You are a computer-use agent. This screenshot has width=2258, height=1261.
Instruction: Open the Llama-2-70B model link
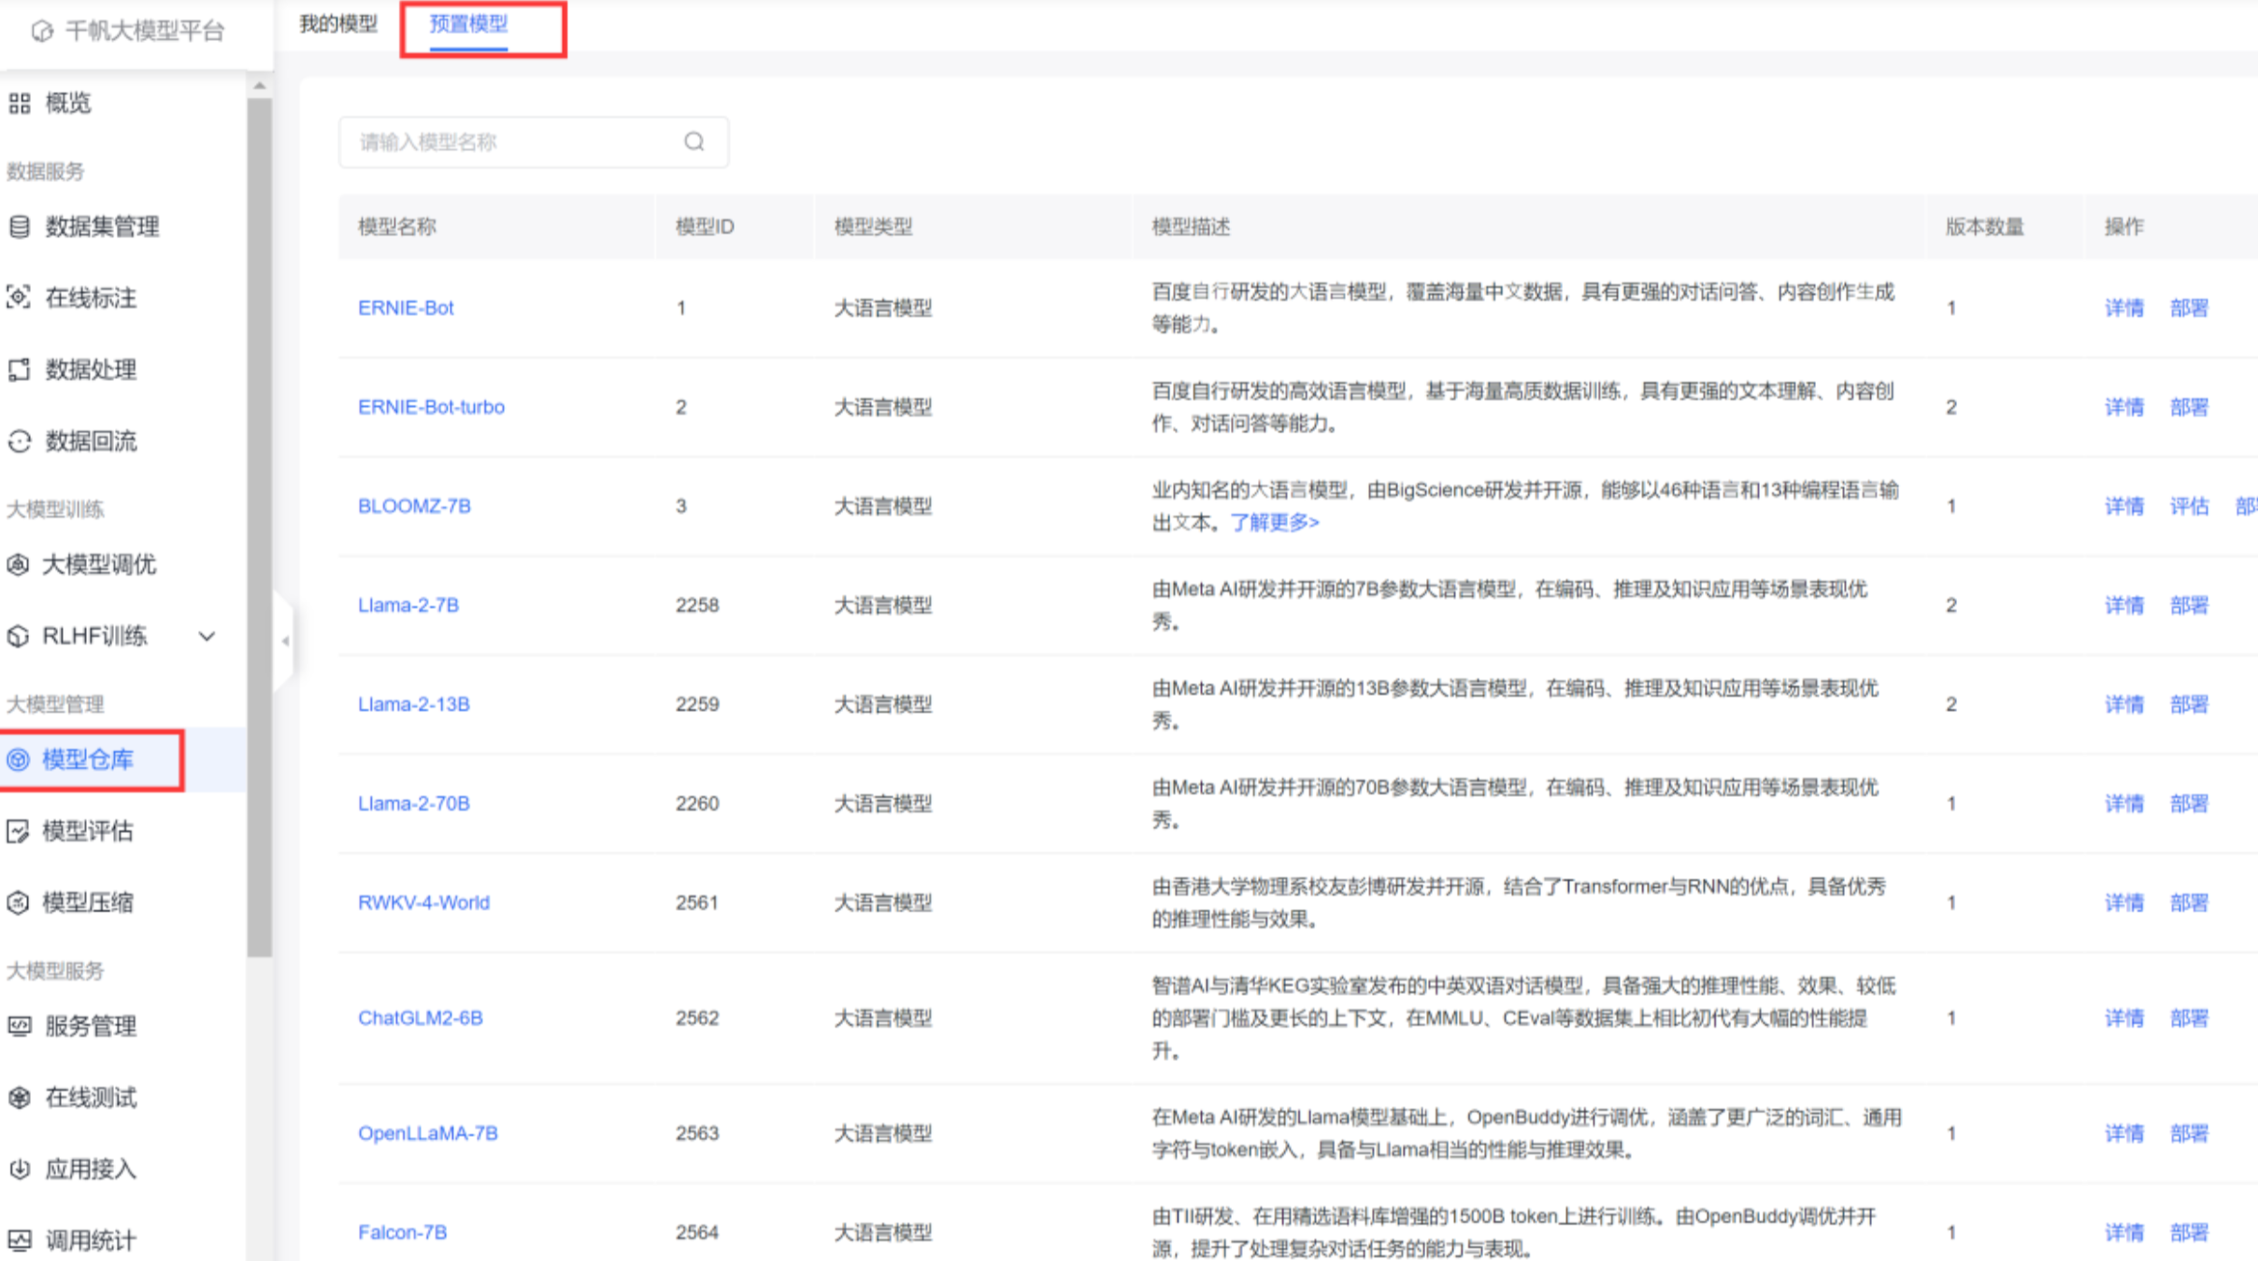(x=414, y=802)
